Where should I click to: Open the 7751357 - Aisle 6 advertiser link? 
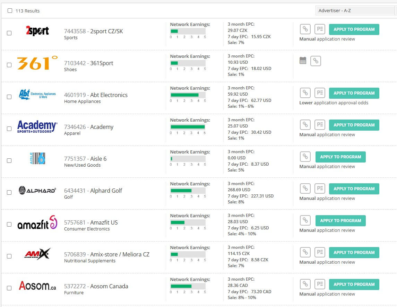85,159
